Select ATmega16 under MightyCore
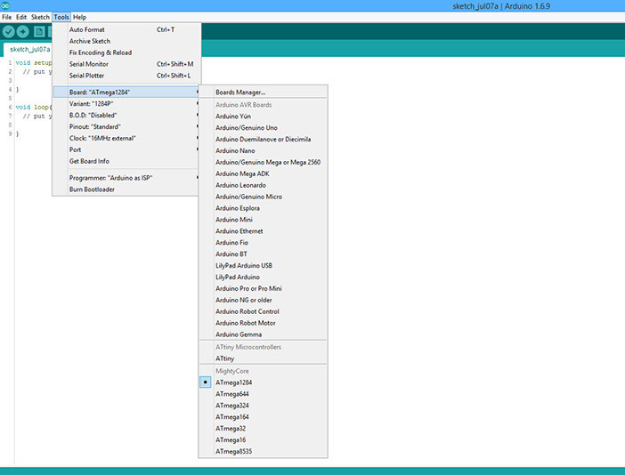The image size is (625, 475). click(x=263, y=440)
